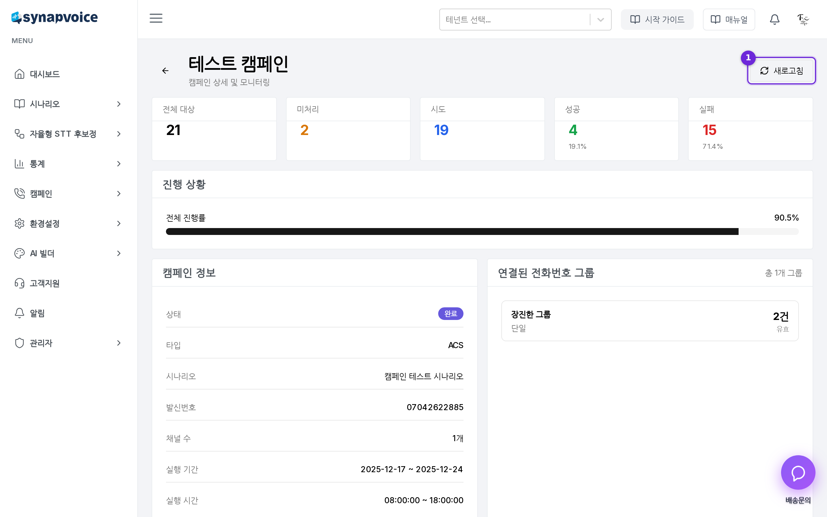Expand the 시나리오 submenu chevron
Viewport: 827px width, 517px height.
click(119, 104)
